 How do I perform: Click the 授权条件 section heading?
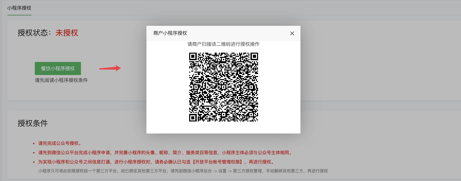[x=33, y=123]
